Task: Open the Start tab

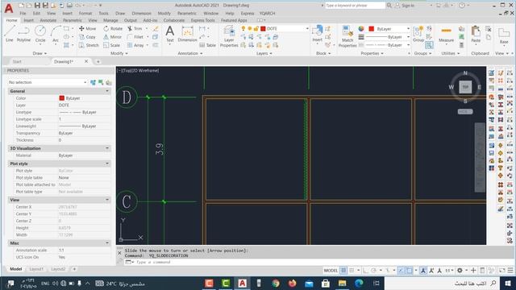Action: pos(17,61)
